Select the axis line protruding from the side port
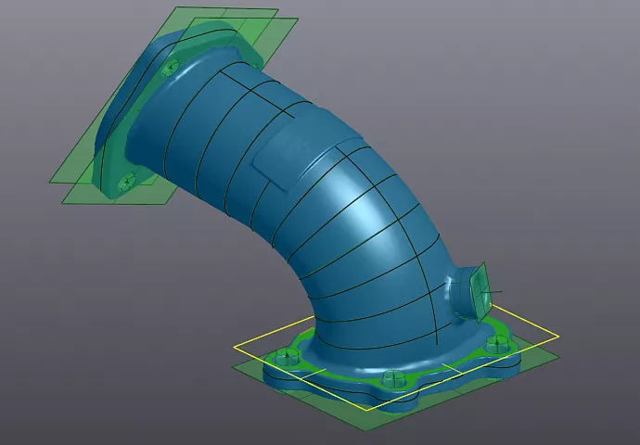Viewport: 640px width, 445px height. pos(499,295)
